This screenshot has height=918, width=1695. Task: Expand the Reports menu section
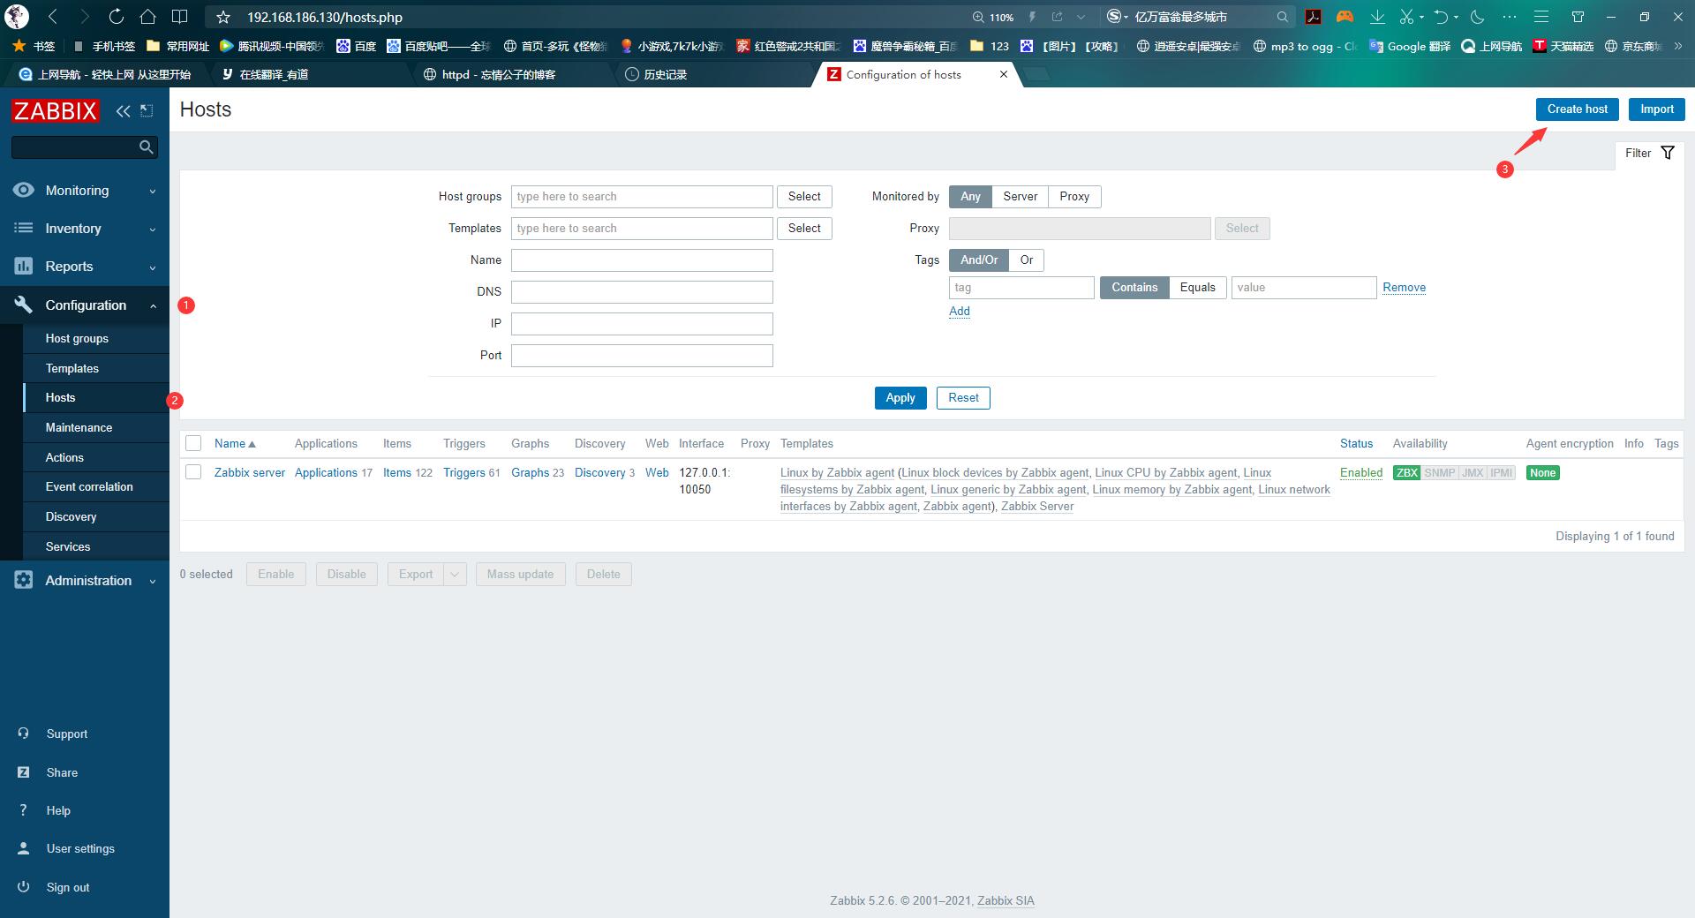pyautogui.click(x=153, y=267)
